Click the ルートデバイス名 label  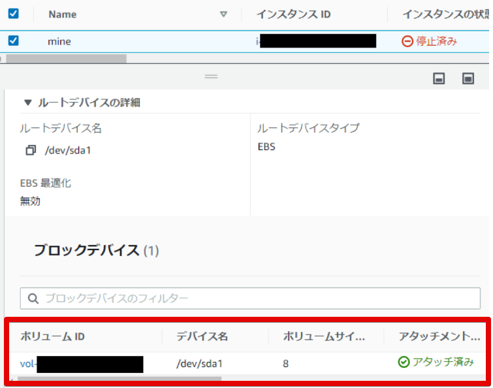tap(61, 128)
